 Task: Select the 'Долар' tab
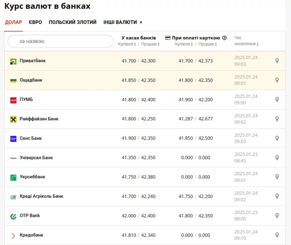point(13,22)
